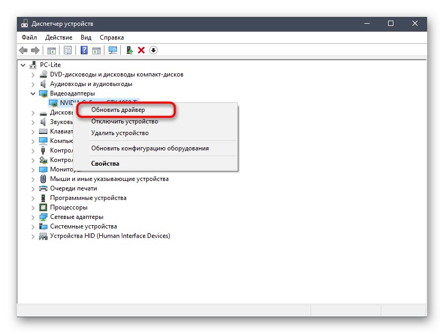Click the forward navigation arrow icon

(x=35, y=50)
